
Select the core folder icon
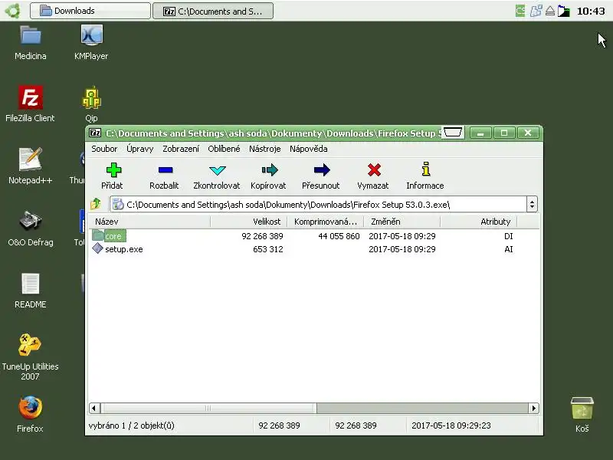[98, 235]
